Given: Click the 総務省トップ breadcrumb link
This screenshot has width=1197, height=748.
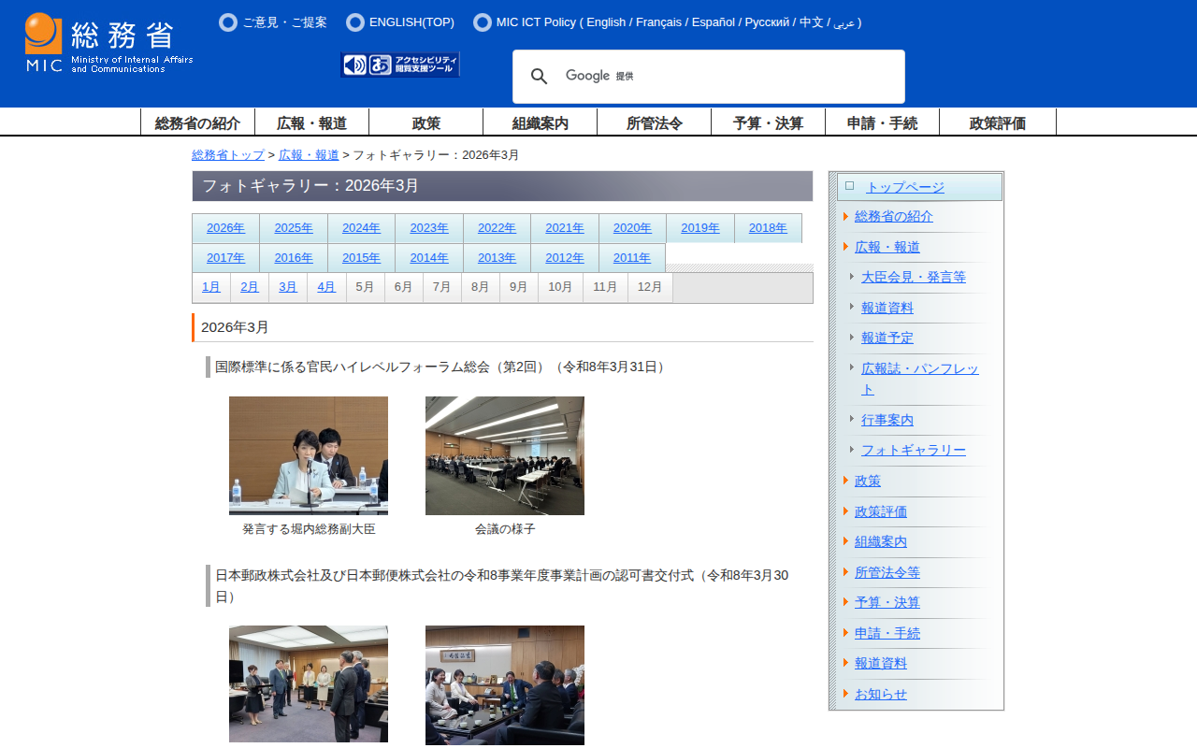Looking at the screenshot, I should [x=228, y=155].
